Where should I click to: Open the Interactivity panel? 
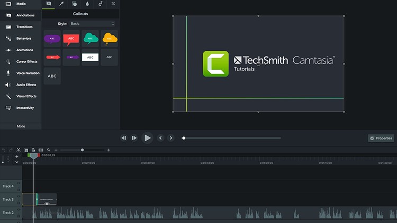pyautogui.click(x=21, y=108)
